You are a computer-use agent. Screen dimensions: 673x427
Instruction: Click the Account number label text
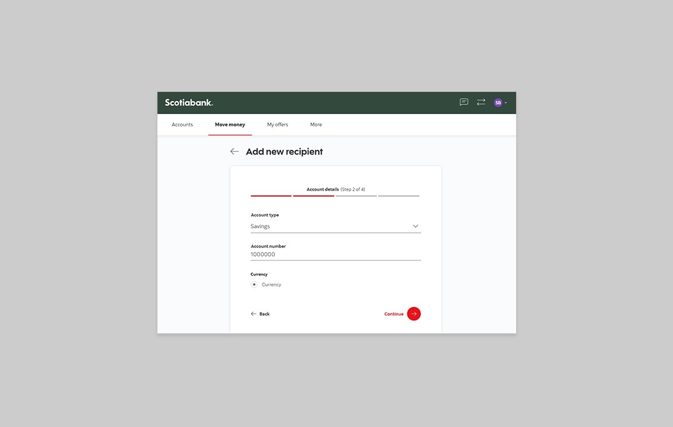pos(268,246)
